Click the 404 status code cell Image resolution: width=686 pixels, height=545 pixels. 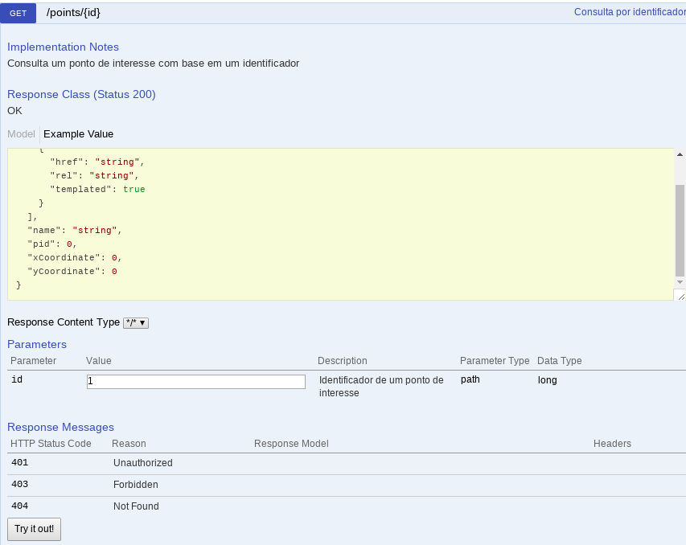19,506
